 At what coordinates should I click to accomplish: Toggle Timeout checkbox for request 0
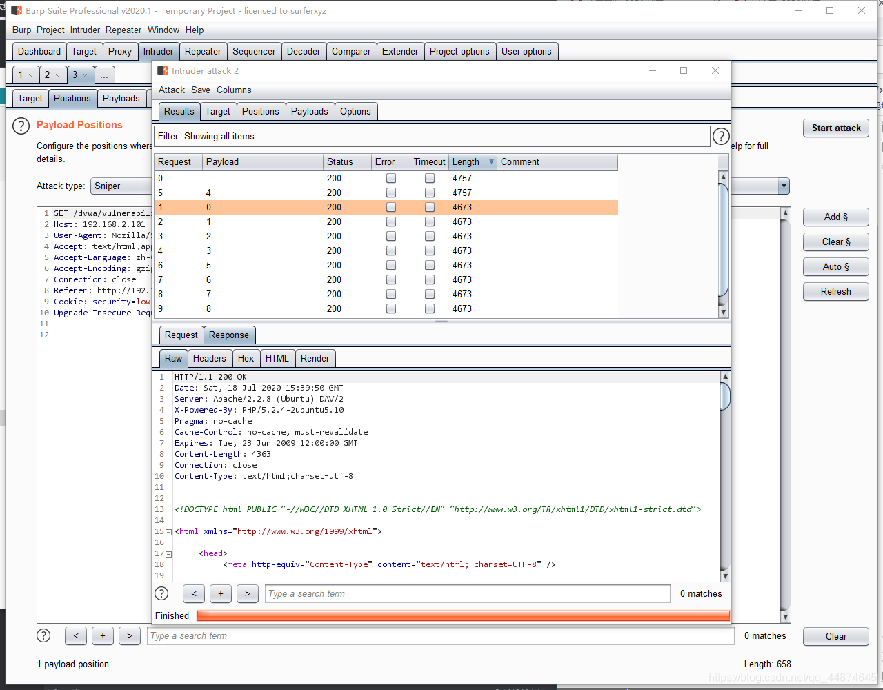pos(430,178)
